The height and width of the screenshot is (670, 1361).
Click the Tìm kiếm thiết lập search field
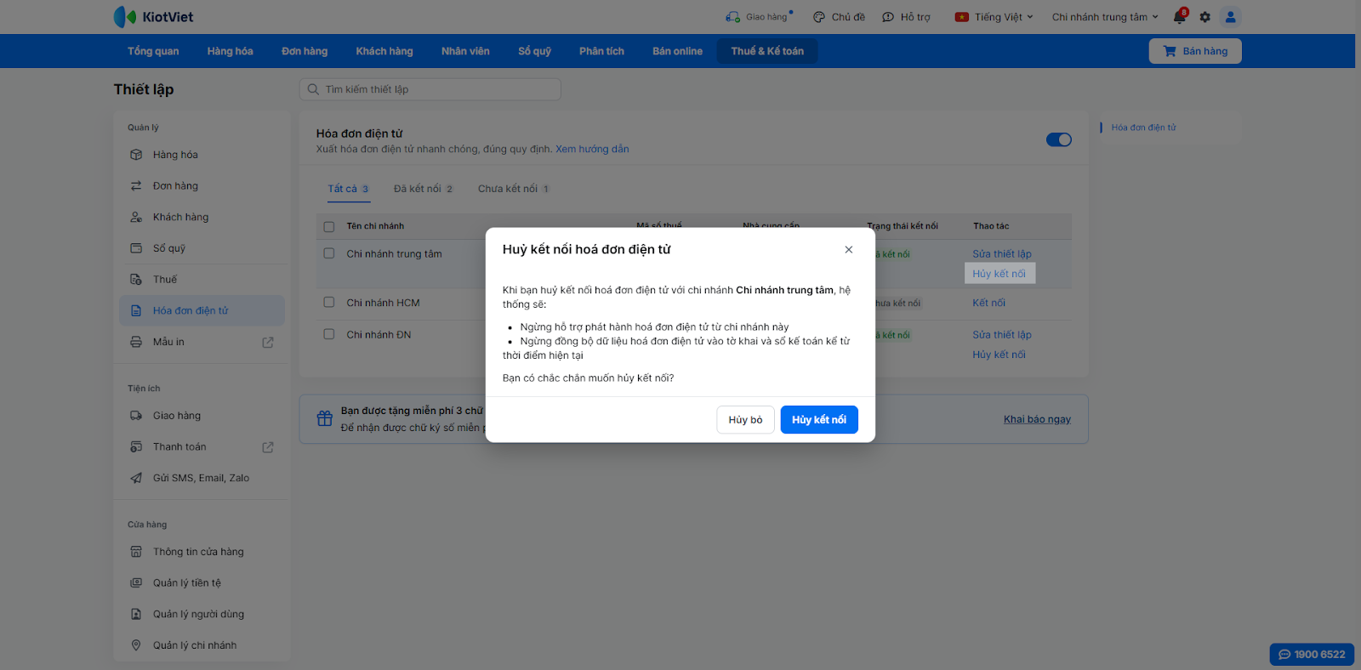pyautogui.click(x=430, y=89)
